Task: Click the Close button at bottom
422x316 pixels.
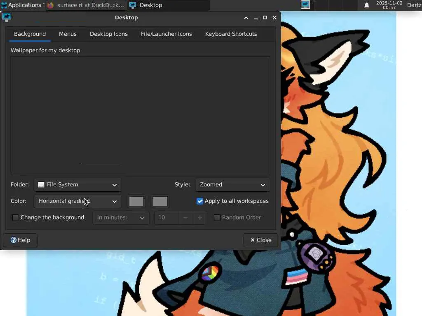Action: 260,240
